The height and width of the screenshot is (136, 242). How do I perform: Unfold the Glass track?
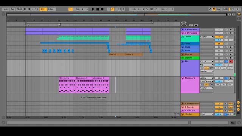(182, 47)
